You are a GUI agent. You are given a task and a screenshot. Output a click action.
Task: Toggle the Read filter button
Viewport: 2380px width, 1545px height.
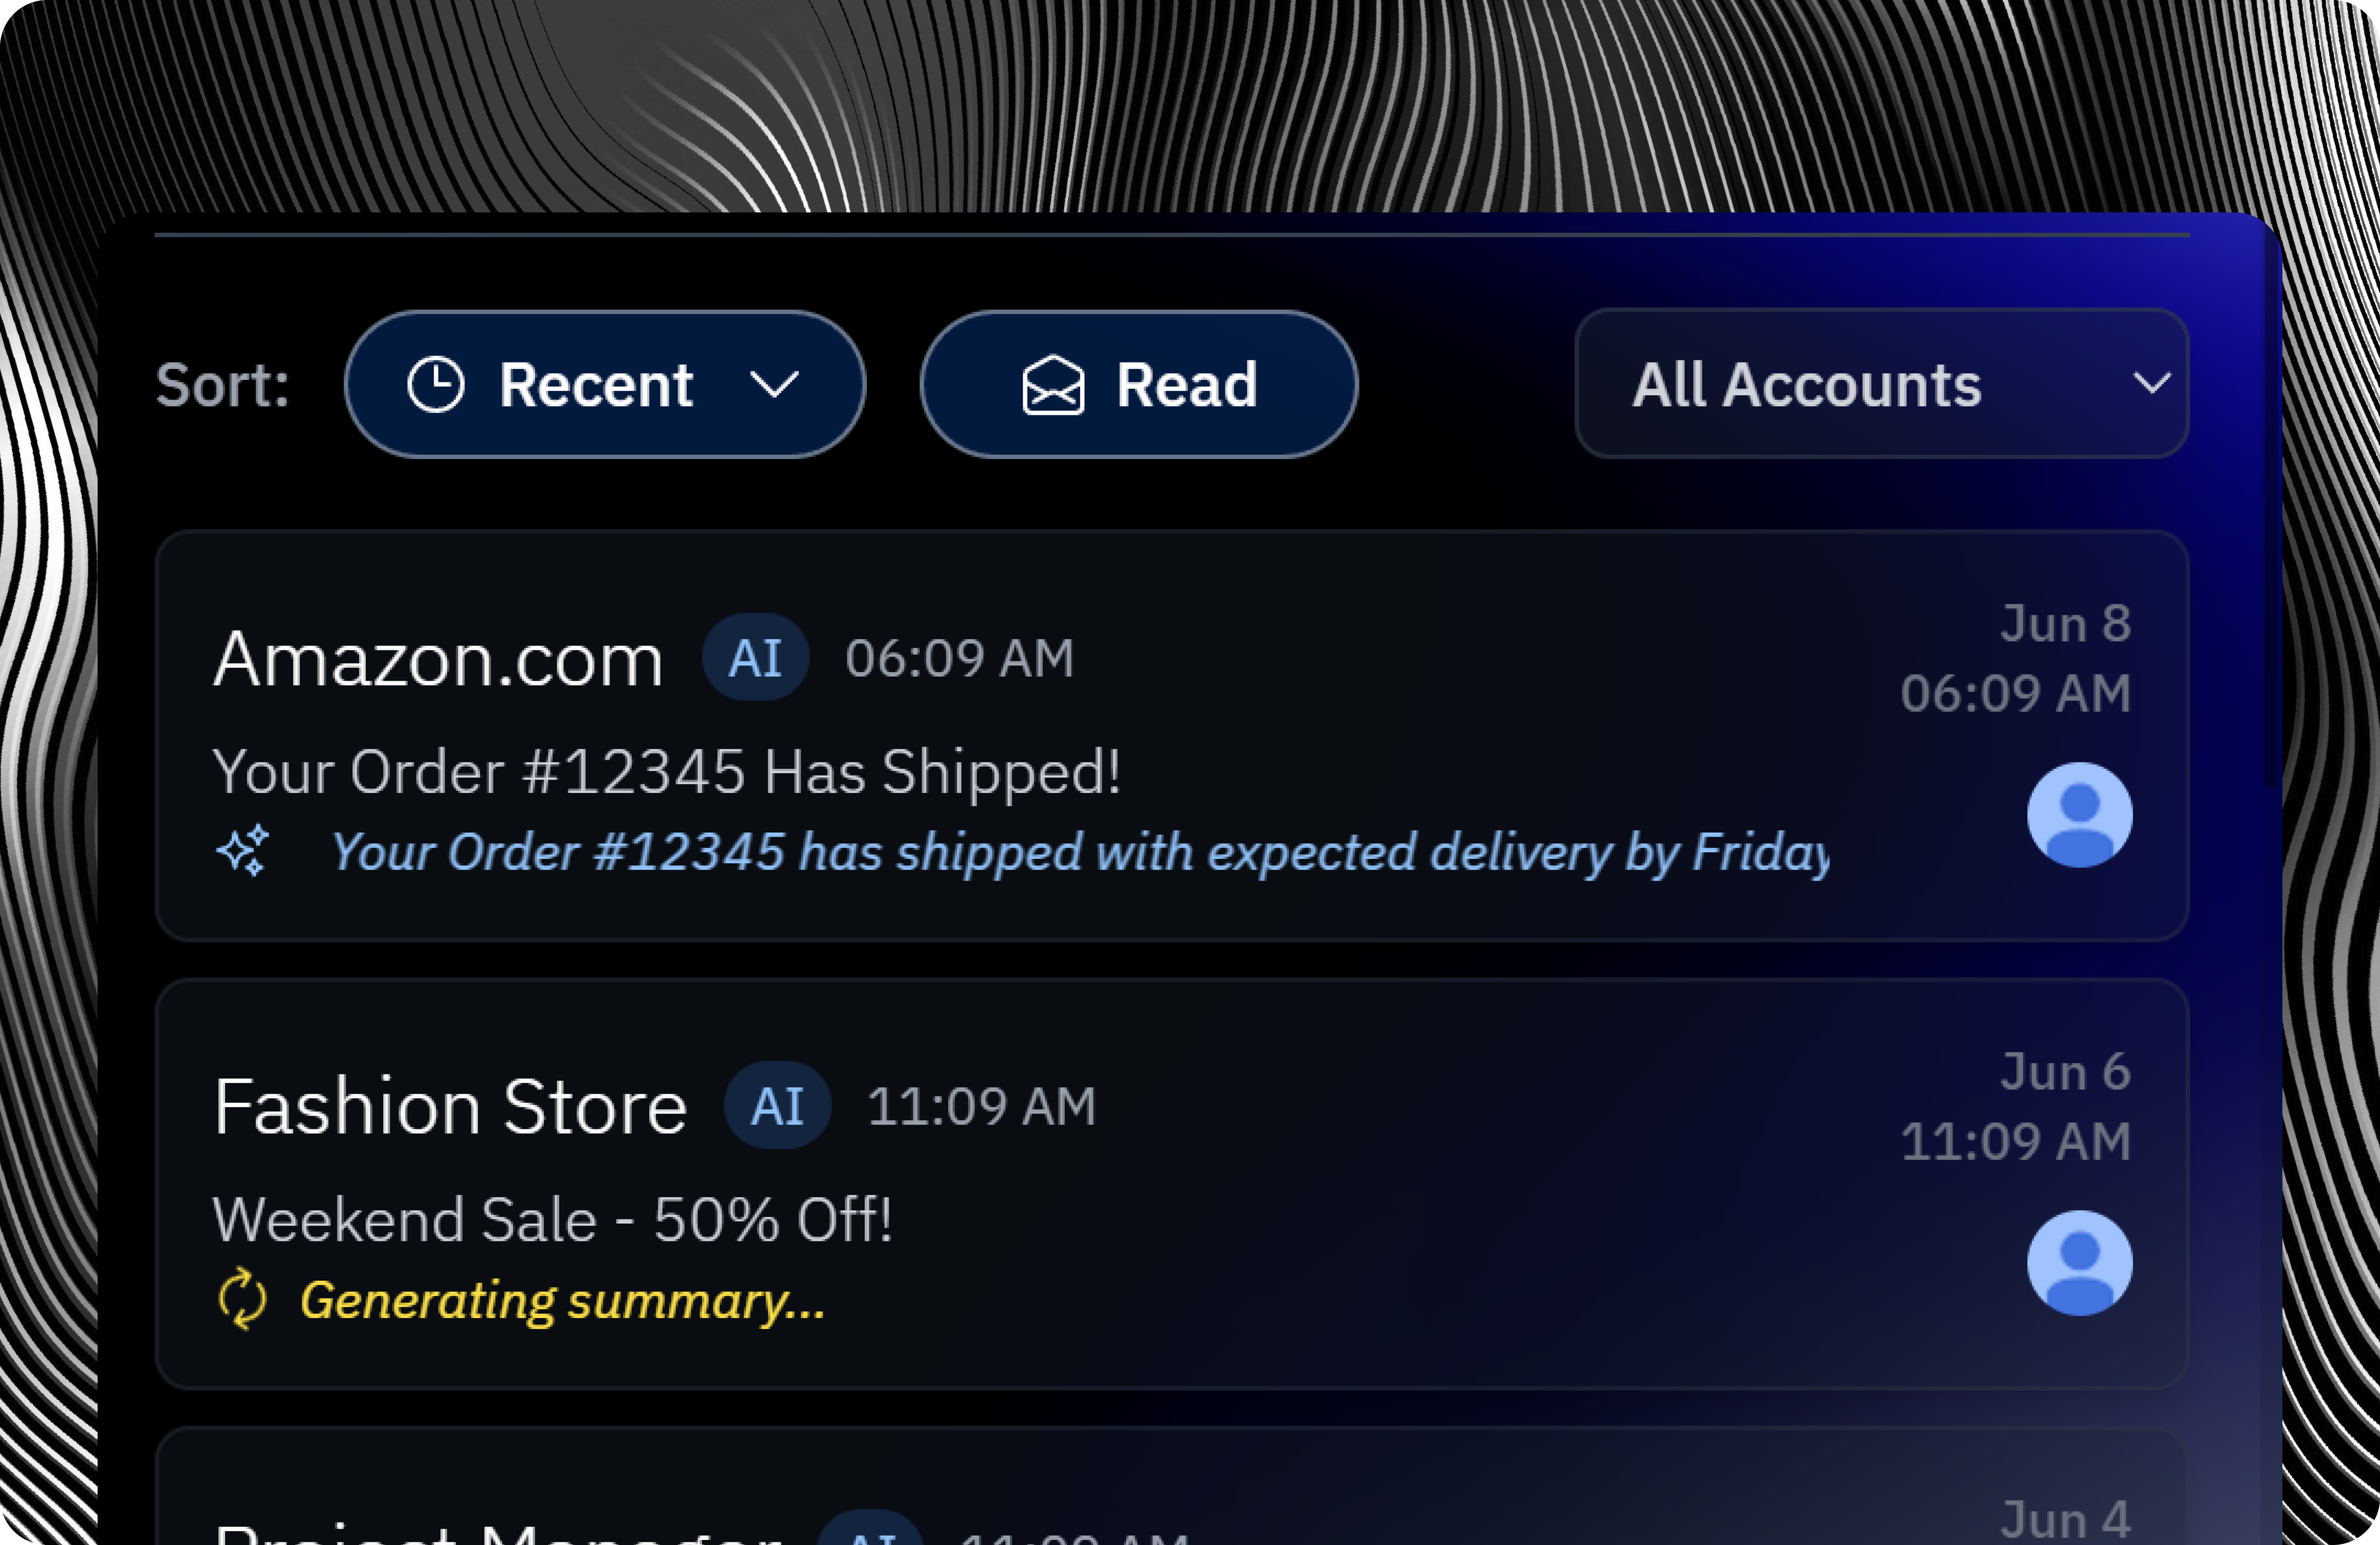coord(1138,385)
